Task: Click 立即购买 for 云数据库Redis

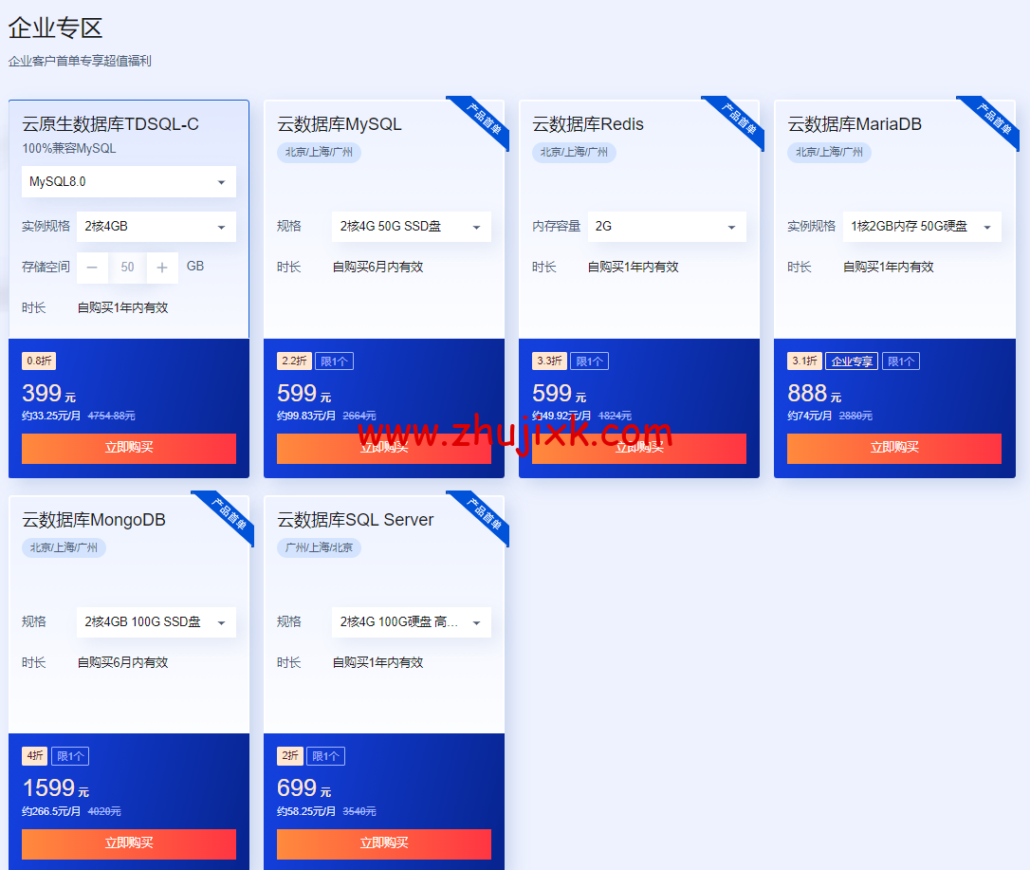Action: point(638,448)
